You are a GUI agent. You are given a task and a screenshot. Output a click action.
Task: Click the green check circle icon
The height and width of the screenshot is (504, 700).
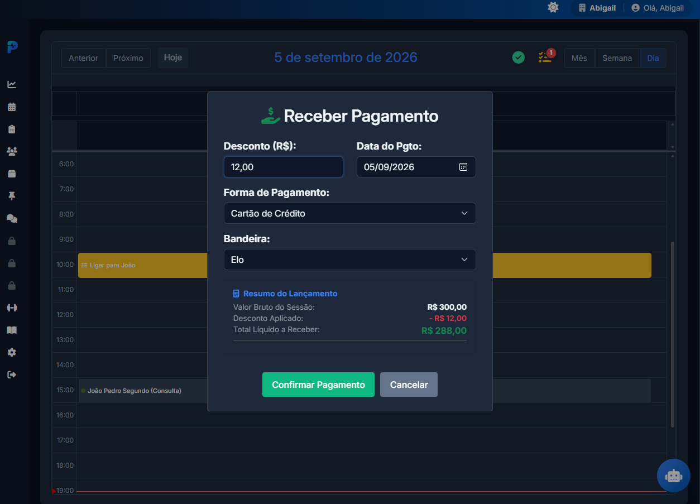pos(519,57)
